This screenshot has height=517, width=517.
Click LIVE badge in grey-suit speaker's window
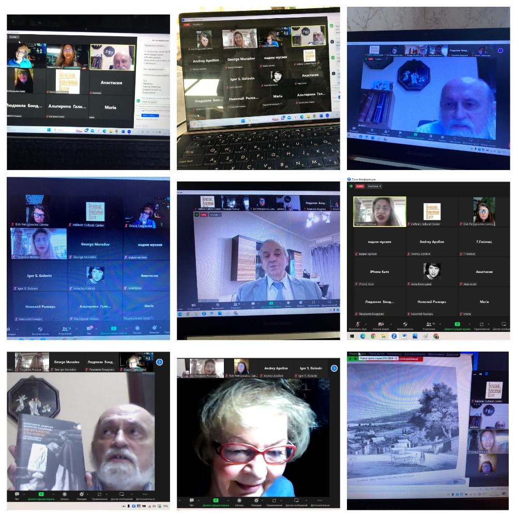coord(204,215)
